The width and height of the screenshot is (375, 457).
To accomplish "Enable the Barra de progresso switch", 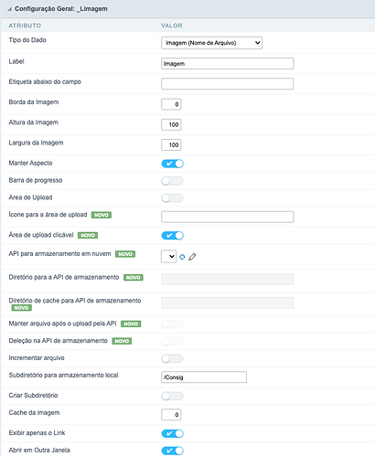I will pyautogui.click(x=173, y=181).
